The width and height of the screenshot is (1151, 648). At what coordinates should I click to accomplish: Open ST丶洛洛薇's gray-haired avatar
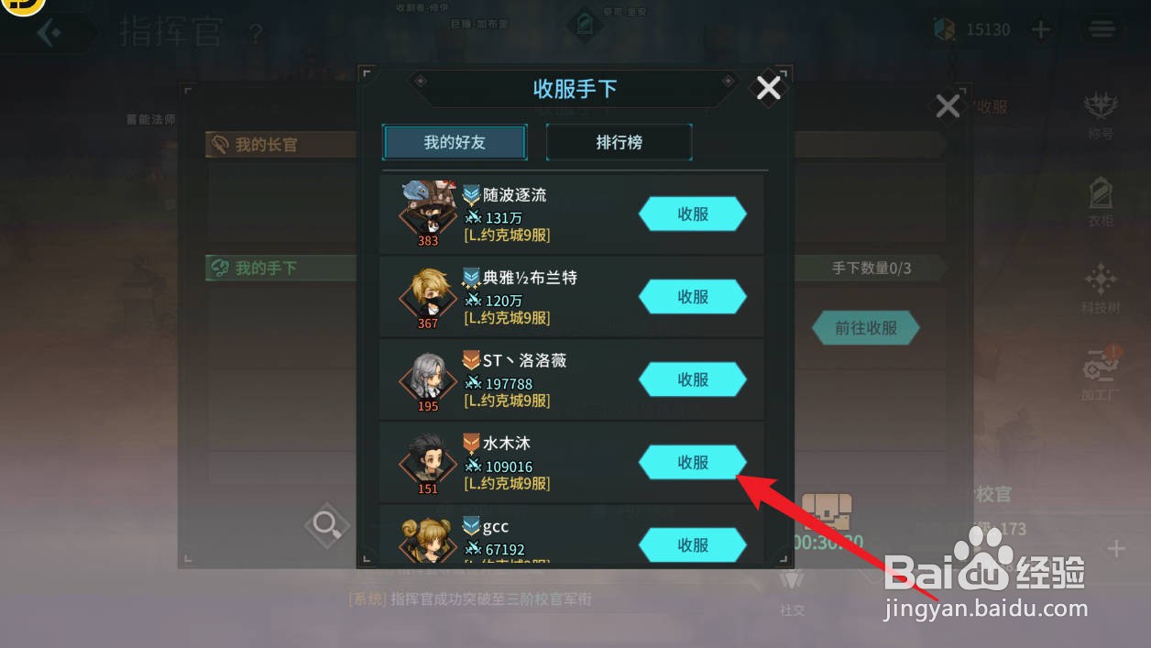coord(428,379)
